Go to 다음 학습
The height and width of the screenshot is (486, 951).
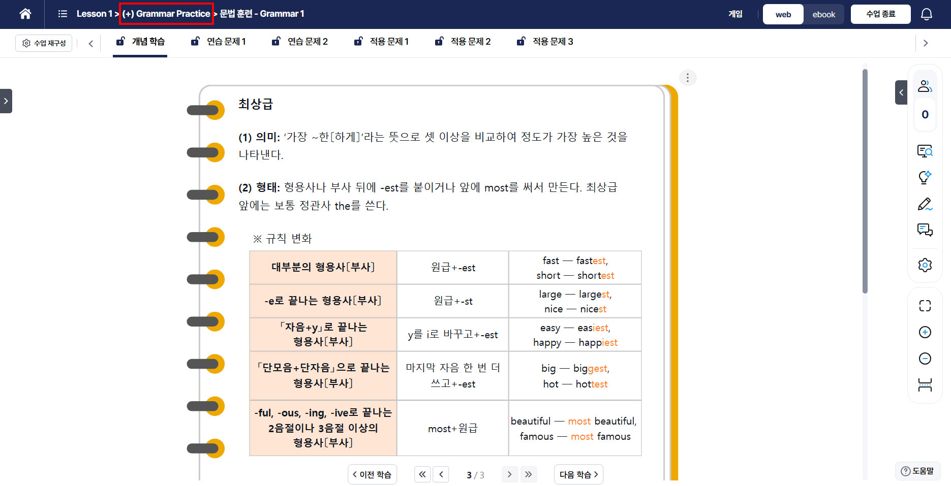pos(578,474)
